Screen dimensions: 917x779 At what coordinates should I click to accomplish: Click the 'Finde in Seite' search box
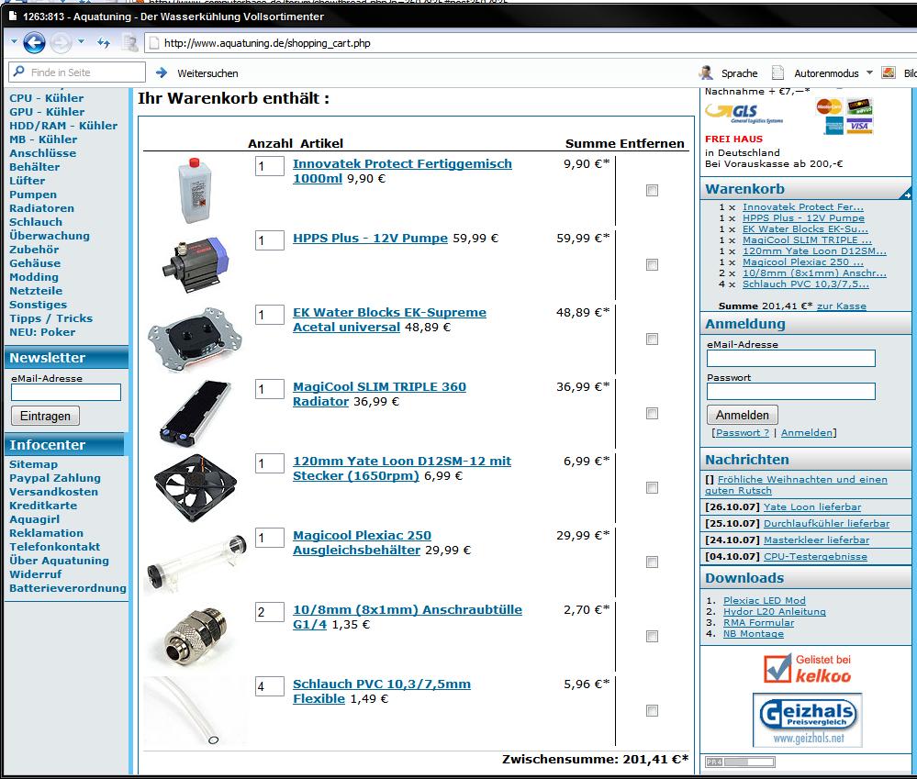pyautogui.click(x=77, y=72)
